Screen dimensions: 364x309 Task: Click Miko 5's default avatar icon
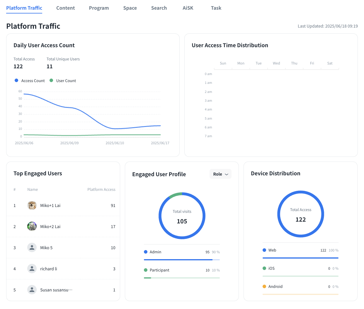pos(32,248)
